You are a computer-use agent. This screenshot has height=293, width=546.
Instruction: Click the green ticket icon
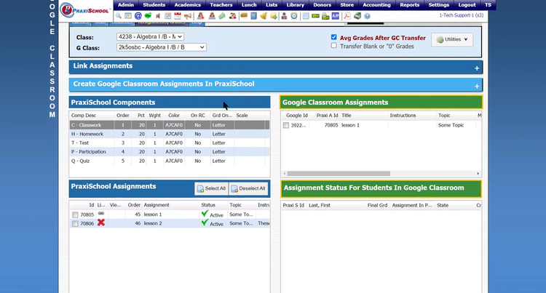222,16
